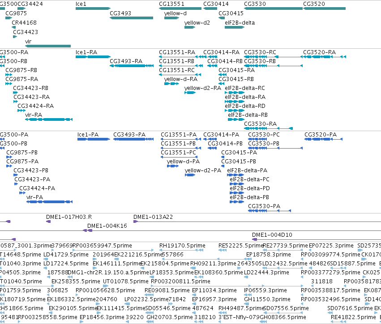This screenshot has width=381, height=324.
Task: Select transcript eIF2B-delta-RD
Action: (245, 106)
